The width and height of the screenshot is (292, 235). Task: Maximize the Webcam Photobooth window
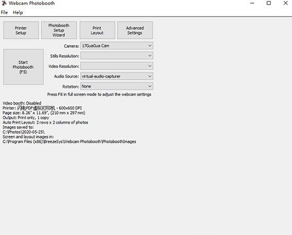269,3
